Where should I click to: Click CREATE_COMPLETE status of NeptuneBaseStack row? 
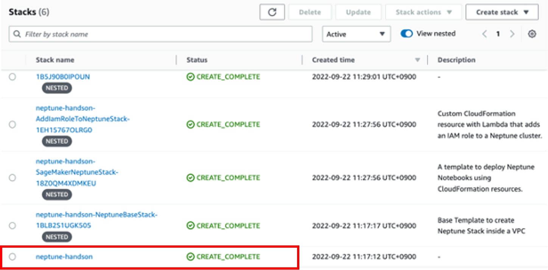click(x=223, y=226)
